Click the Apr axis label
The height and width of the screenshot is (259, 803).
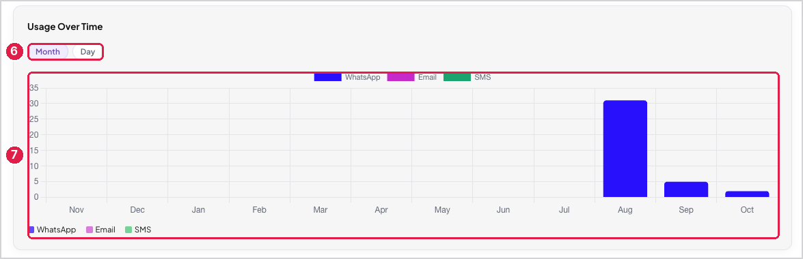click(x=381, y=210)
